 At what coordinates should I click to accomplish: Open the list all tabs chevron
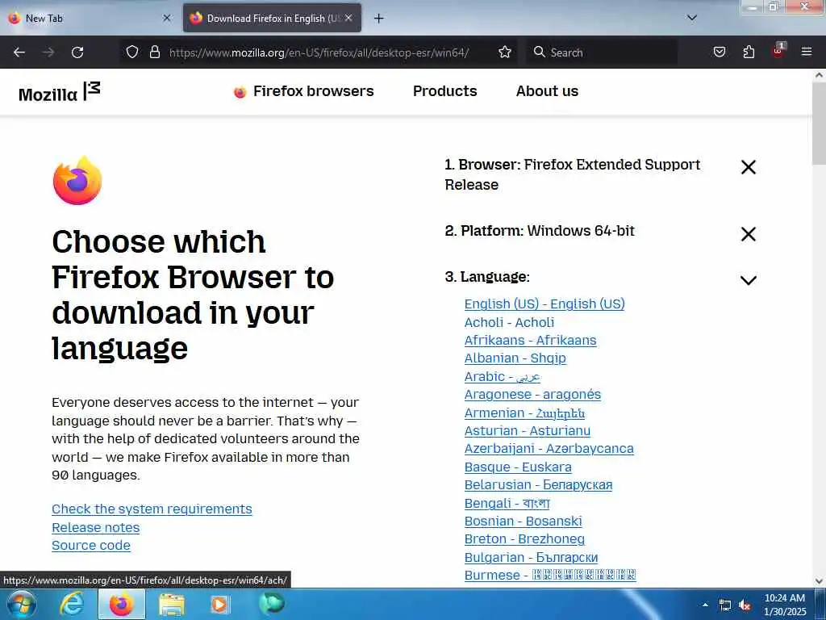[x=691, y=18]
